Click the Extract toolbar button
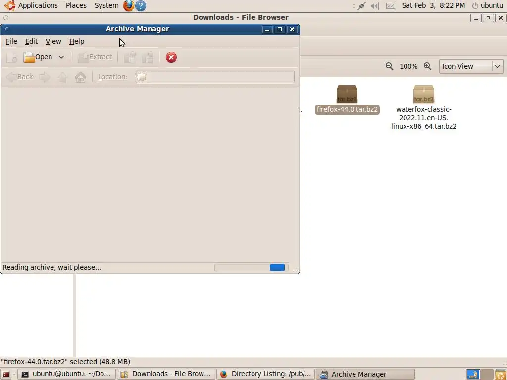 (95, 57)
